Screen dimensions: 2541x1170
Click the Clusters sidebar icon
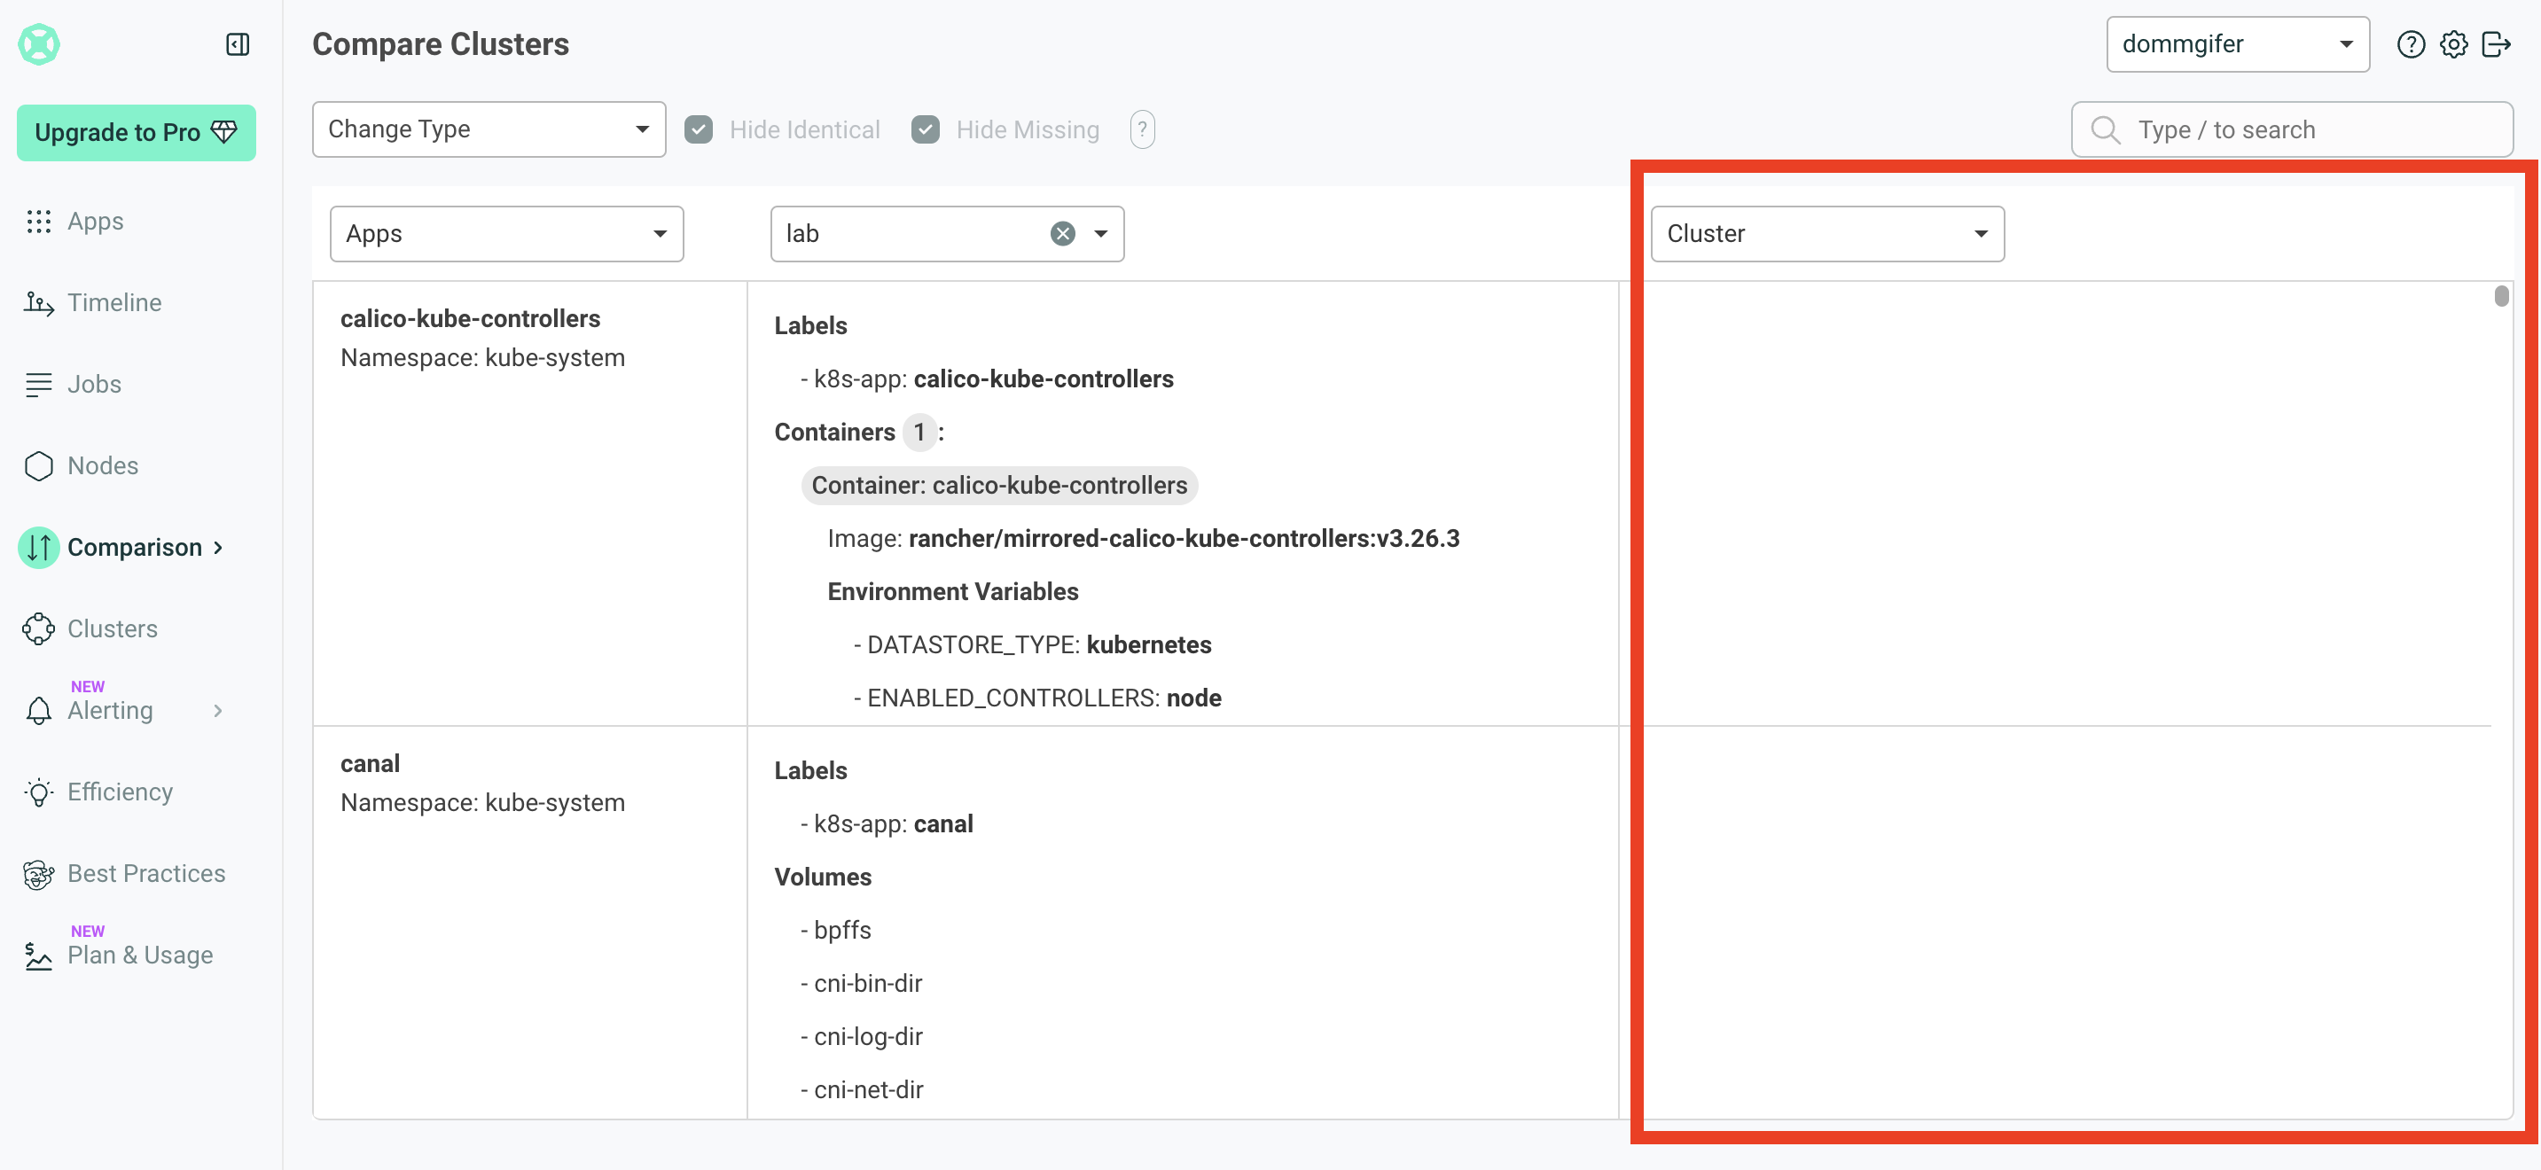(38, 628)
